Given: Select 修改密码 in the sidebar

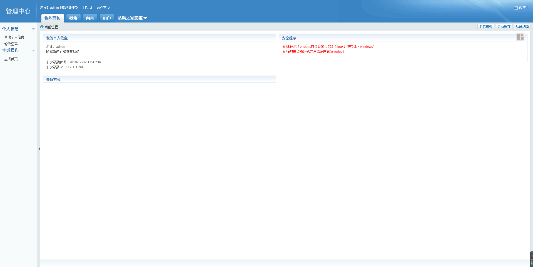Looking at the screenshot, I should coord(11,44).
